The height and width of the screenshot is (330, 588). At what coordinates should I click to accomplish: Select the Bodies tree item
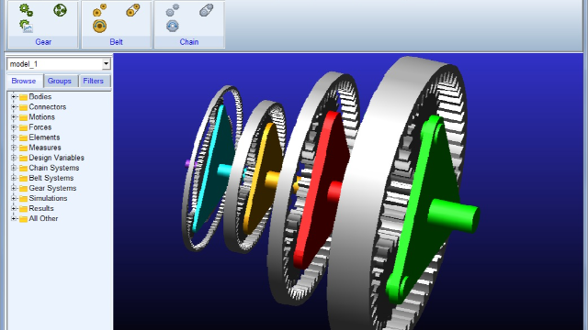(40, 96)
